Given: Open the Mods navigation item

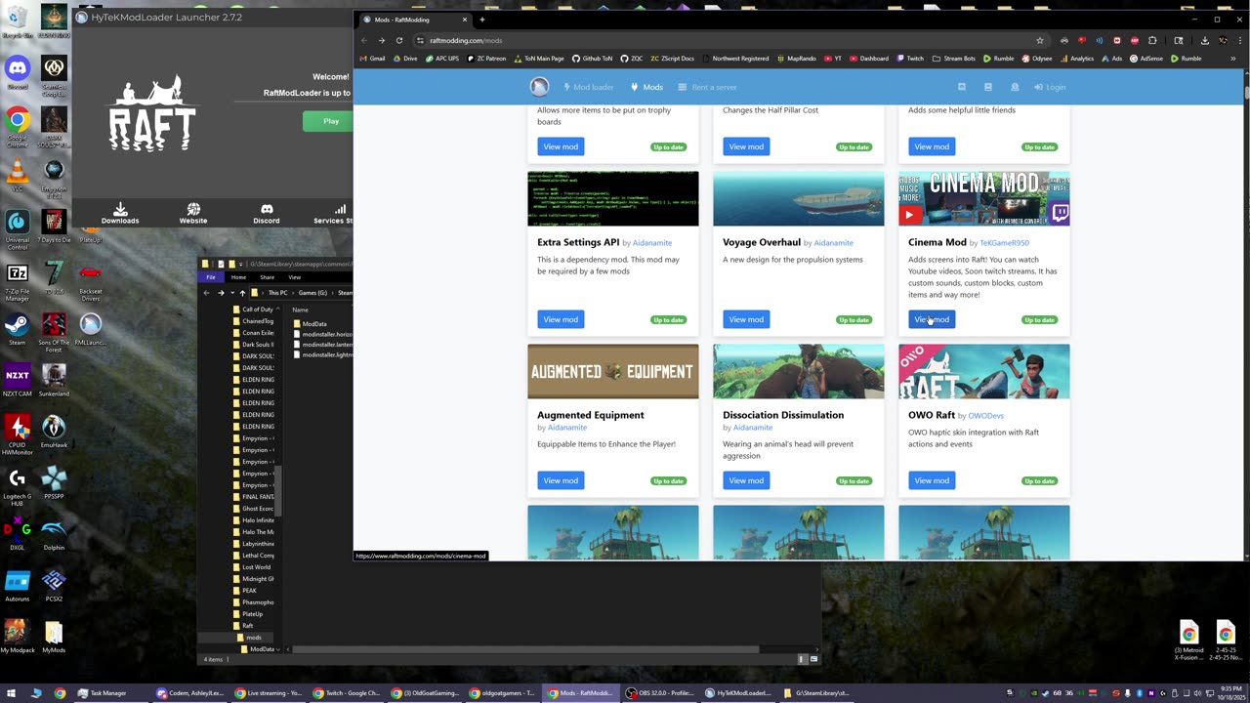Looking at the screenshot, I should pos(646,87).
